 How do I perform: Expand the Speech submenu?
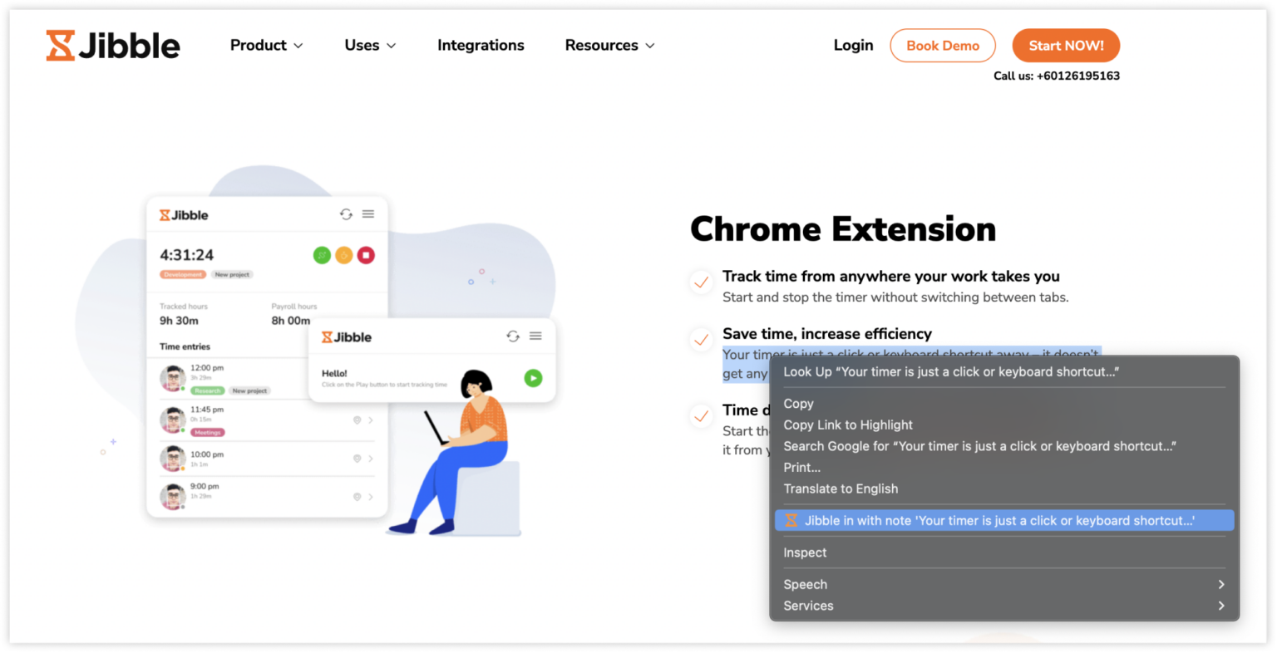tap(805, 584)
